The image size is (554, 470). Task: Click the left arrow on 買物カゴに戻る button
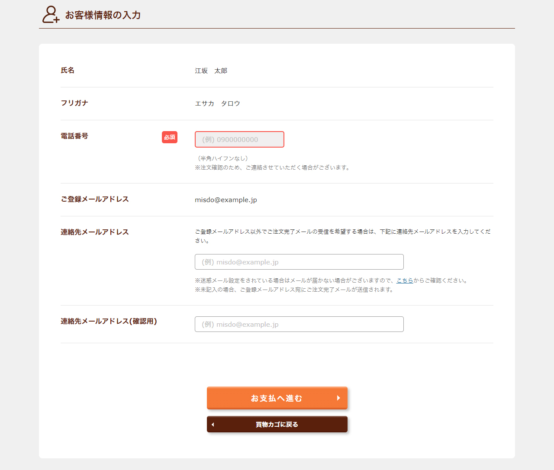213,425
